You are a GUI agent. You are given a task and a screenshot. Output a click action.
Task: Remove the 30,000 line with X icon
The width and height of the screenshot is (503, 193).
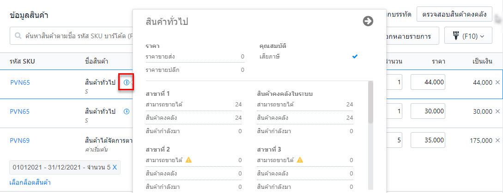tap(497, 111)
